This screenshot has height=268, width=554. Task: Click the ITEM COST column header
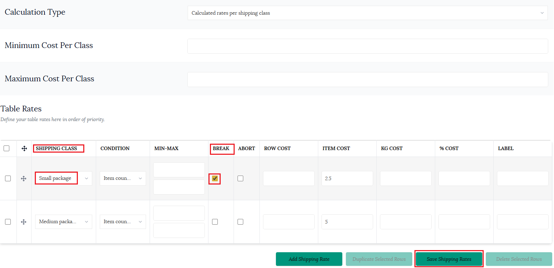coord(336,148)
